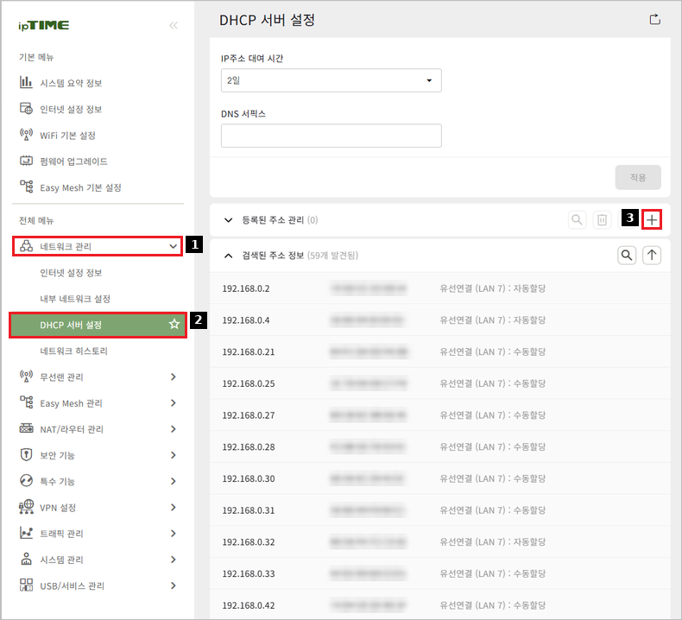Open 펌웨어 업그레이드 page
The width and height of the screenshot is (682, 620).
pyautogui.click(x=73, y=161)
